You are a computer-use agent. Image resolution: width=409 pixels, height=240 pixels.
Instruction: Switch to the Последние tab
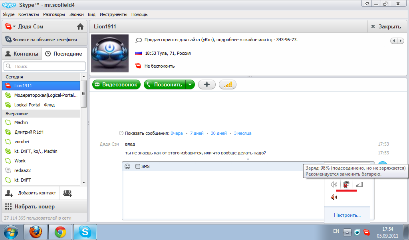64,54
